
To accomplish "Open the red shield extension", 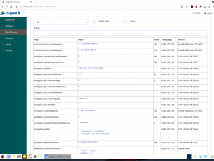I will tap(196, 7).
